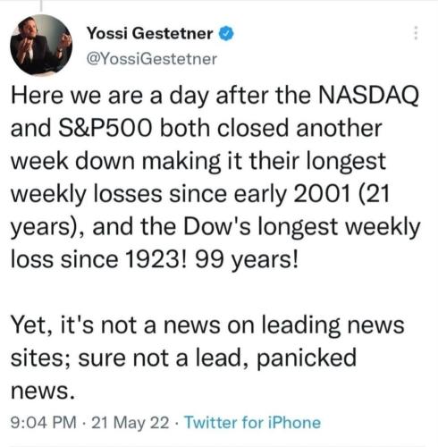Click the phrase leading news sites

(x=207, y=342)
